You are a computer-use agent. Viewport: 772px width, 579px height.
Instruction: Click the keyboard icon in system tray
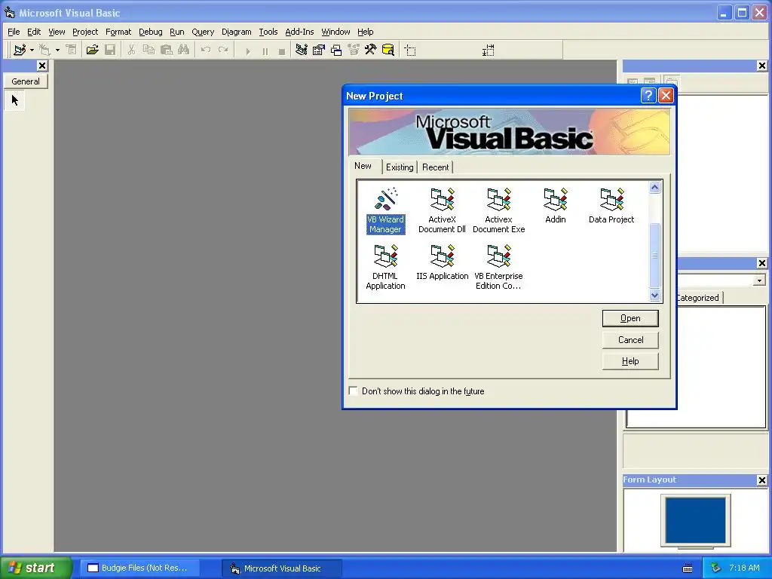pos(688,568)
